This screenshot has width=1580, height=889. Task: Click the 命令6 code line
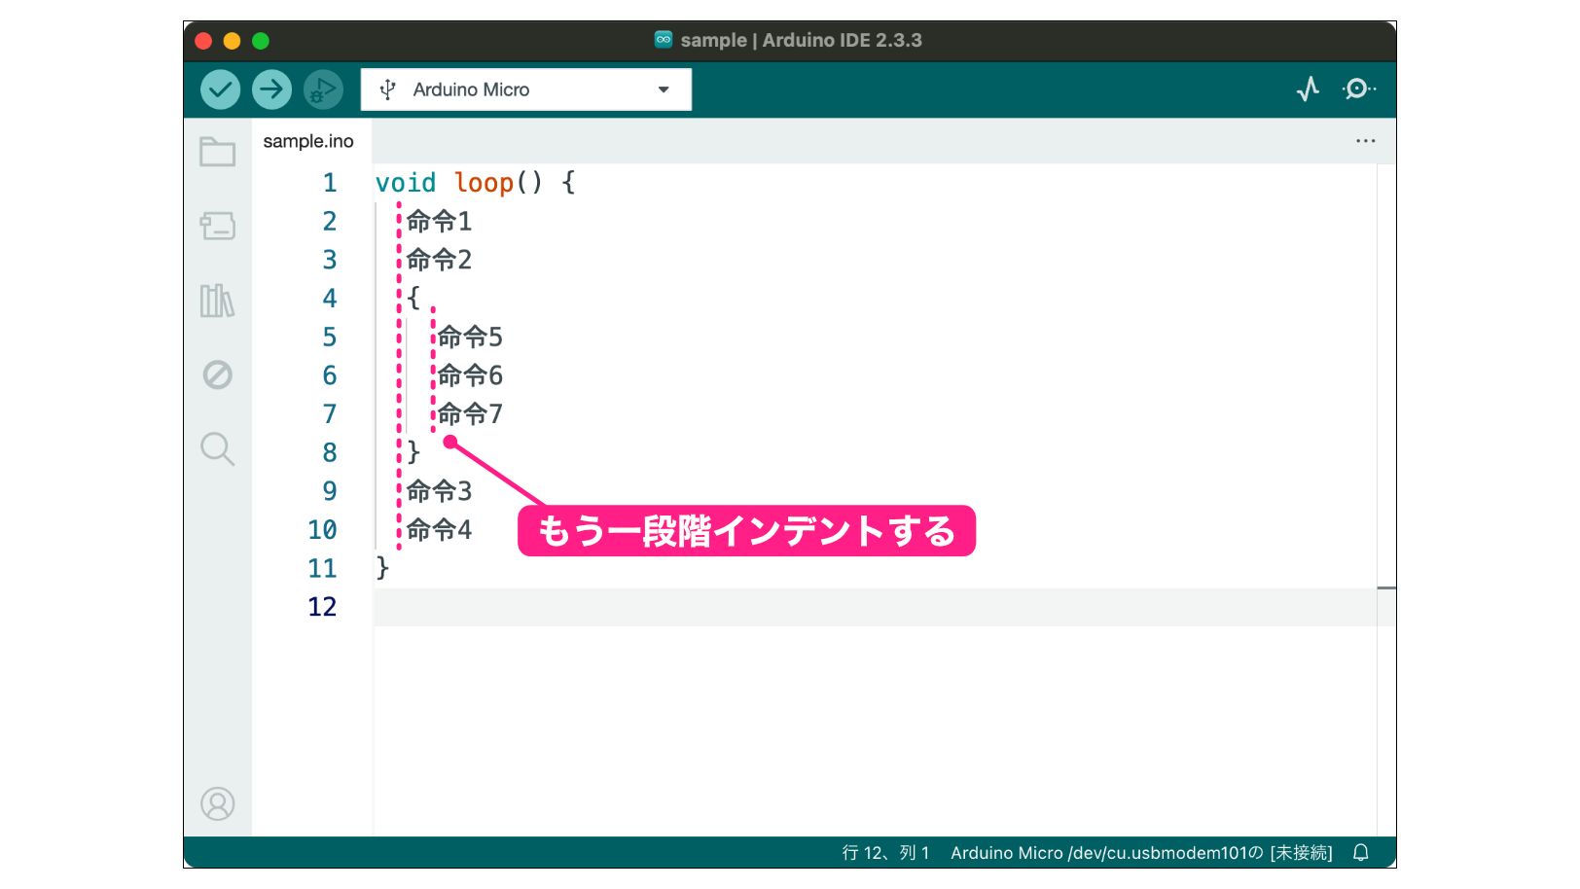point(470,375)
